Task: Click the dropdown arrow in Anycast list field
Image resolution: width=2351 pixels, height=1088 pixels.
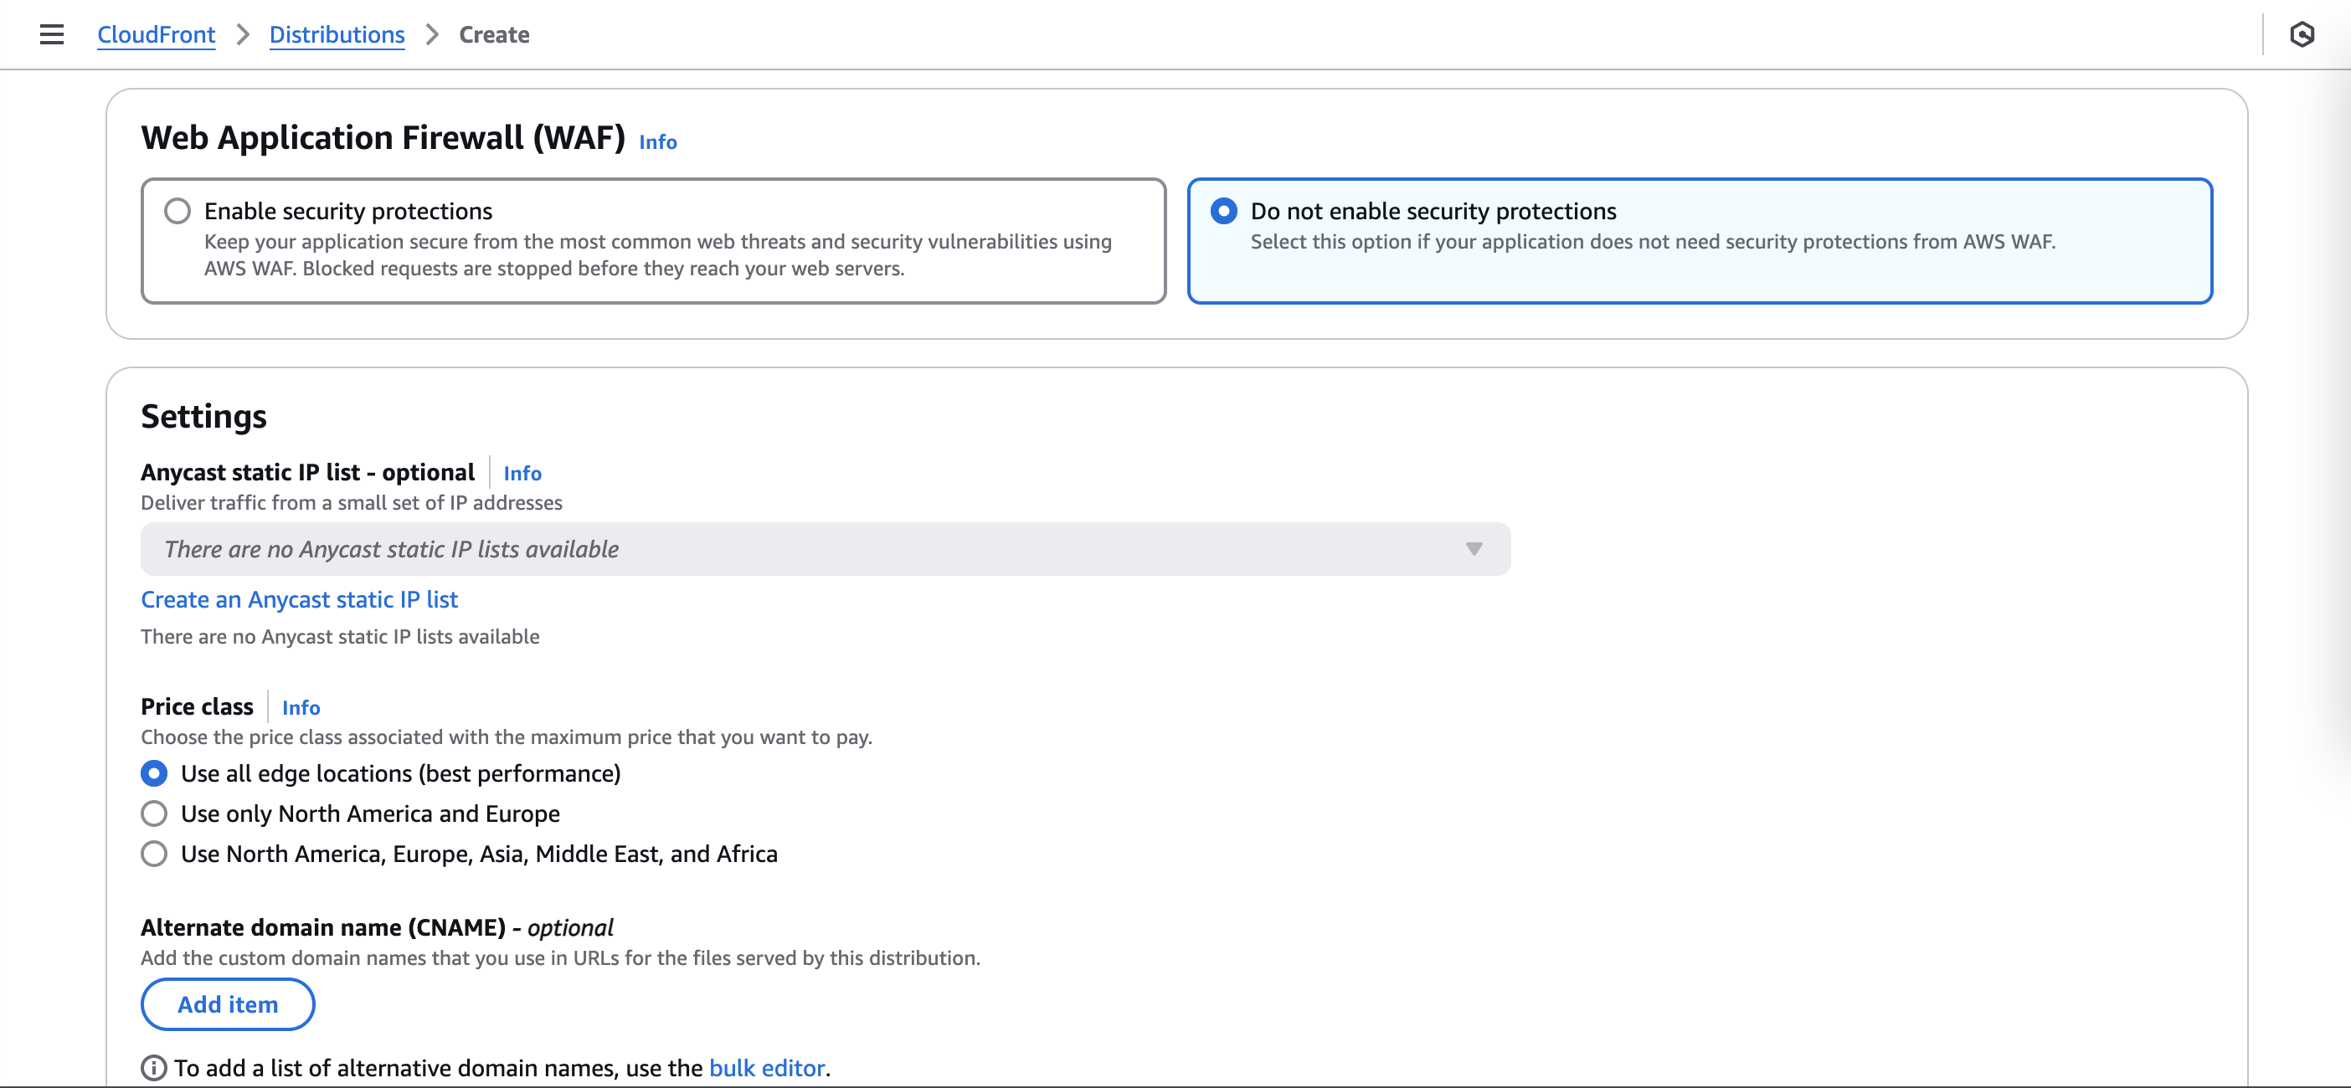Action: pos(1473,549)
